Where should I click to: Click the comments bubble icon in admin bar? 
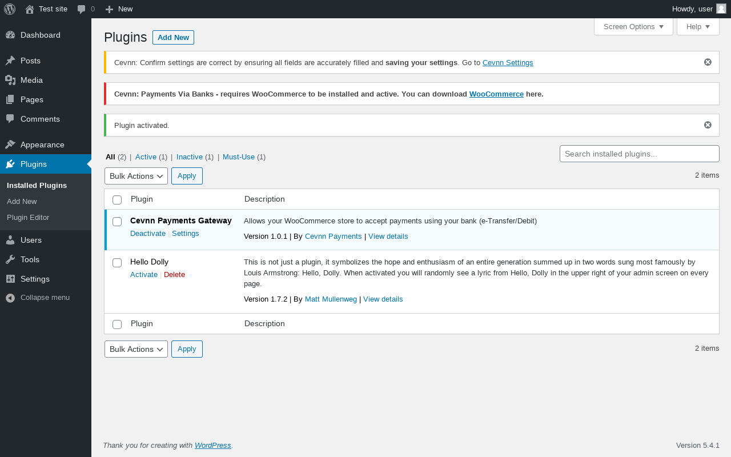pos(82,9)
